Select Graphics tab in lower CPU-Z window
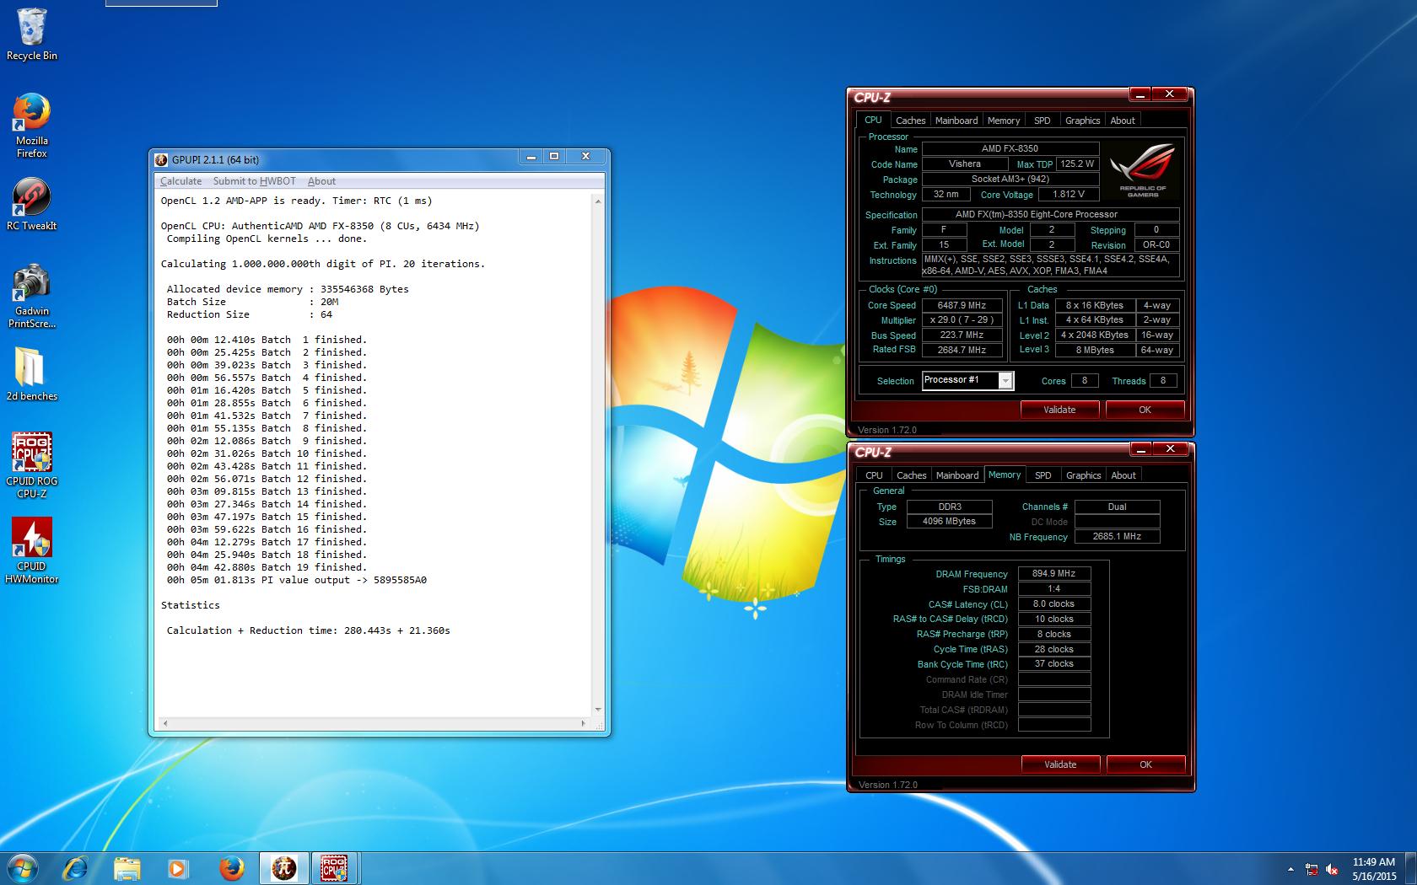Viewport: 1417px width, 885px height. click(x=1083, y=475)
